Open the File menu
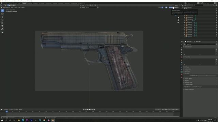 pos(4,3)
